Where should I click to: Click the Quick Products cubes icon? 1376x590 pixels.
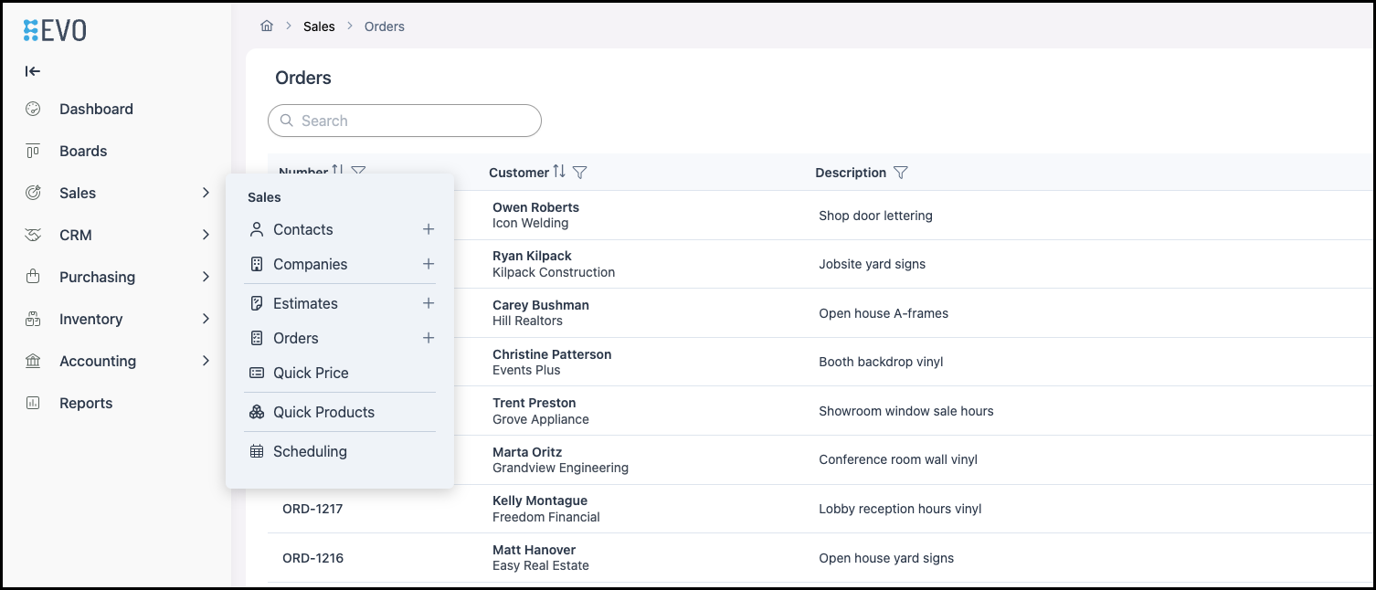pos(257,412)
